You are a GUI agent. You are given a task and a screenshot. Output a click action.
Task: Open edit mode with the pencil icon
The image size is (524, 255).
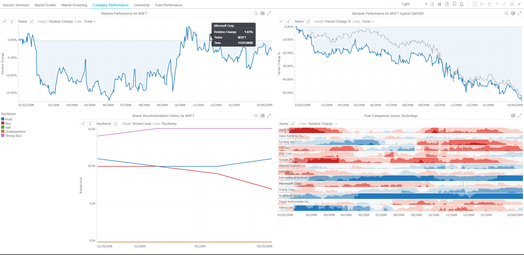coord(519,4)
